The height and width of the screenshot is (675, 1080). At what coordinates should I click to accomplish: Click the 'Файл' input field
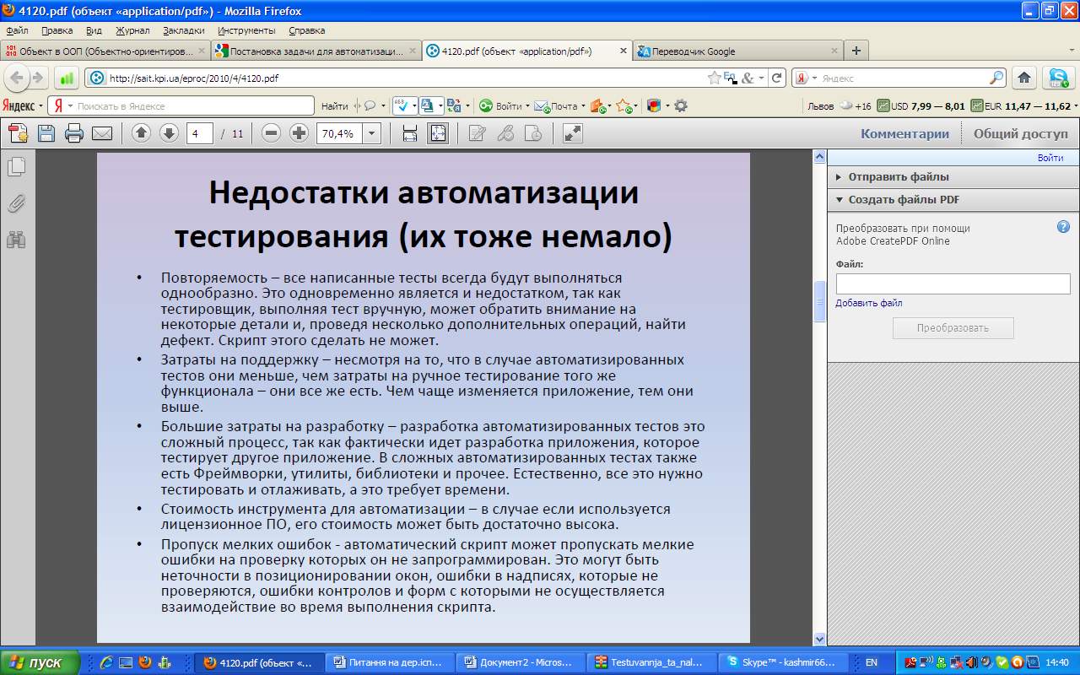(x=953, y=283)
